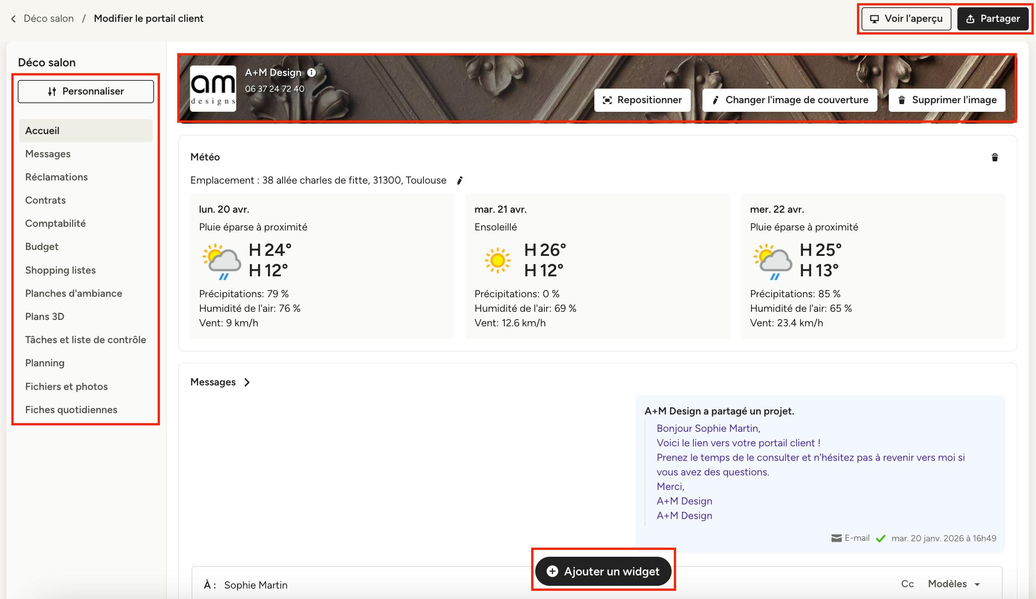
Task: Delete the cover image
Action: [x=947, y=100]
